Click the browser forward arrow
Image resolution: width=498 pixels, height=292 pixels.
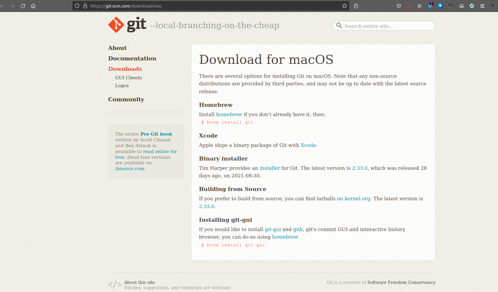12,6
